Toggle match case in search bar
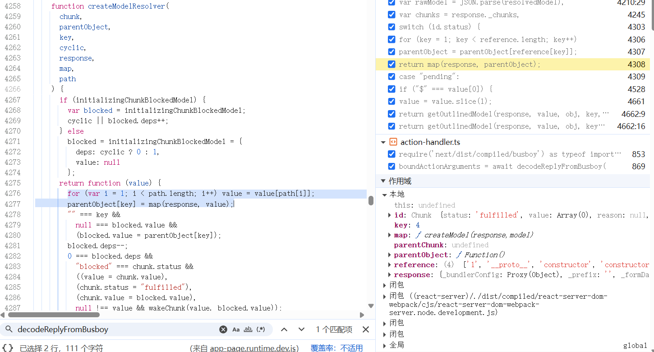The image size is (654, 352). pyautogui.click(x=236, y=329)
